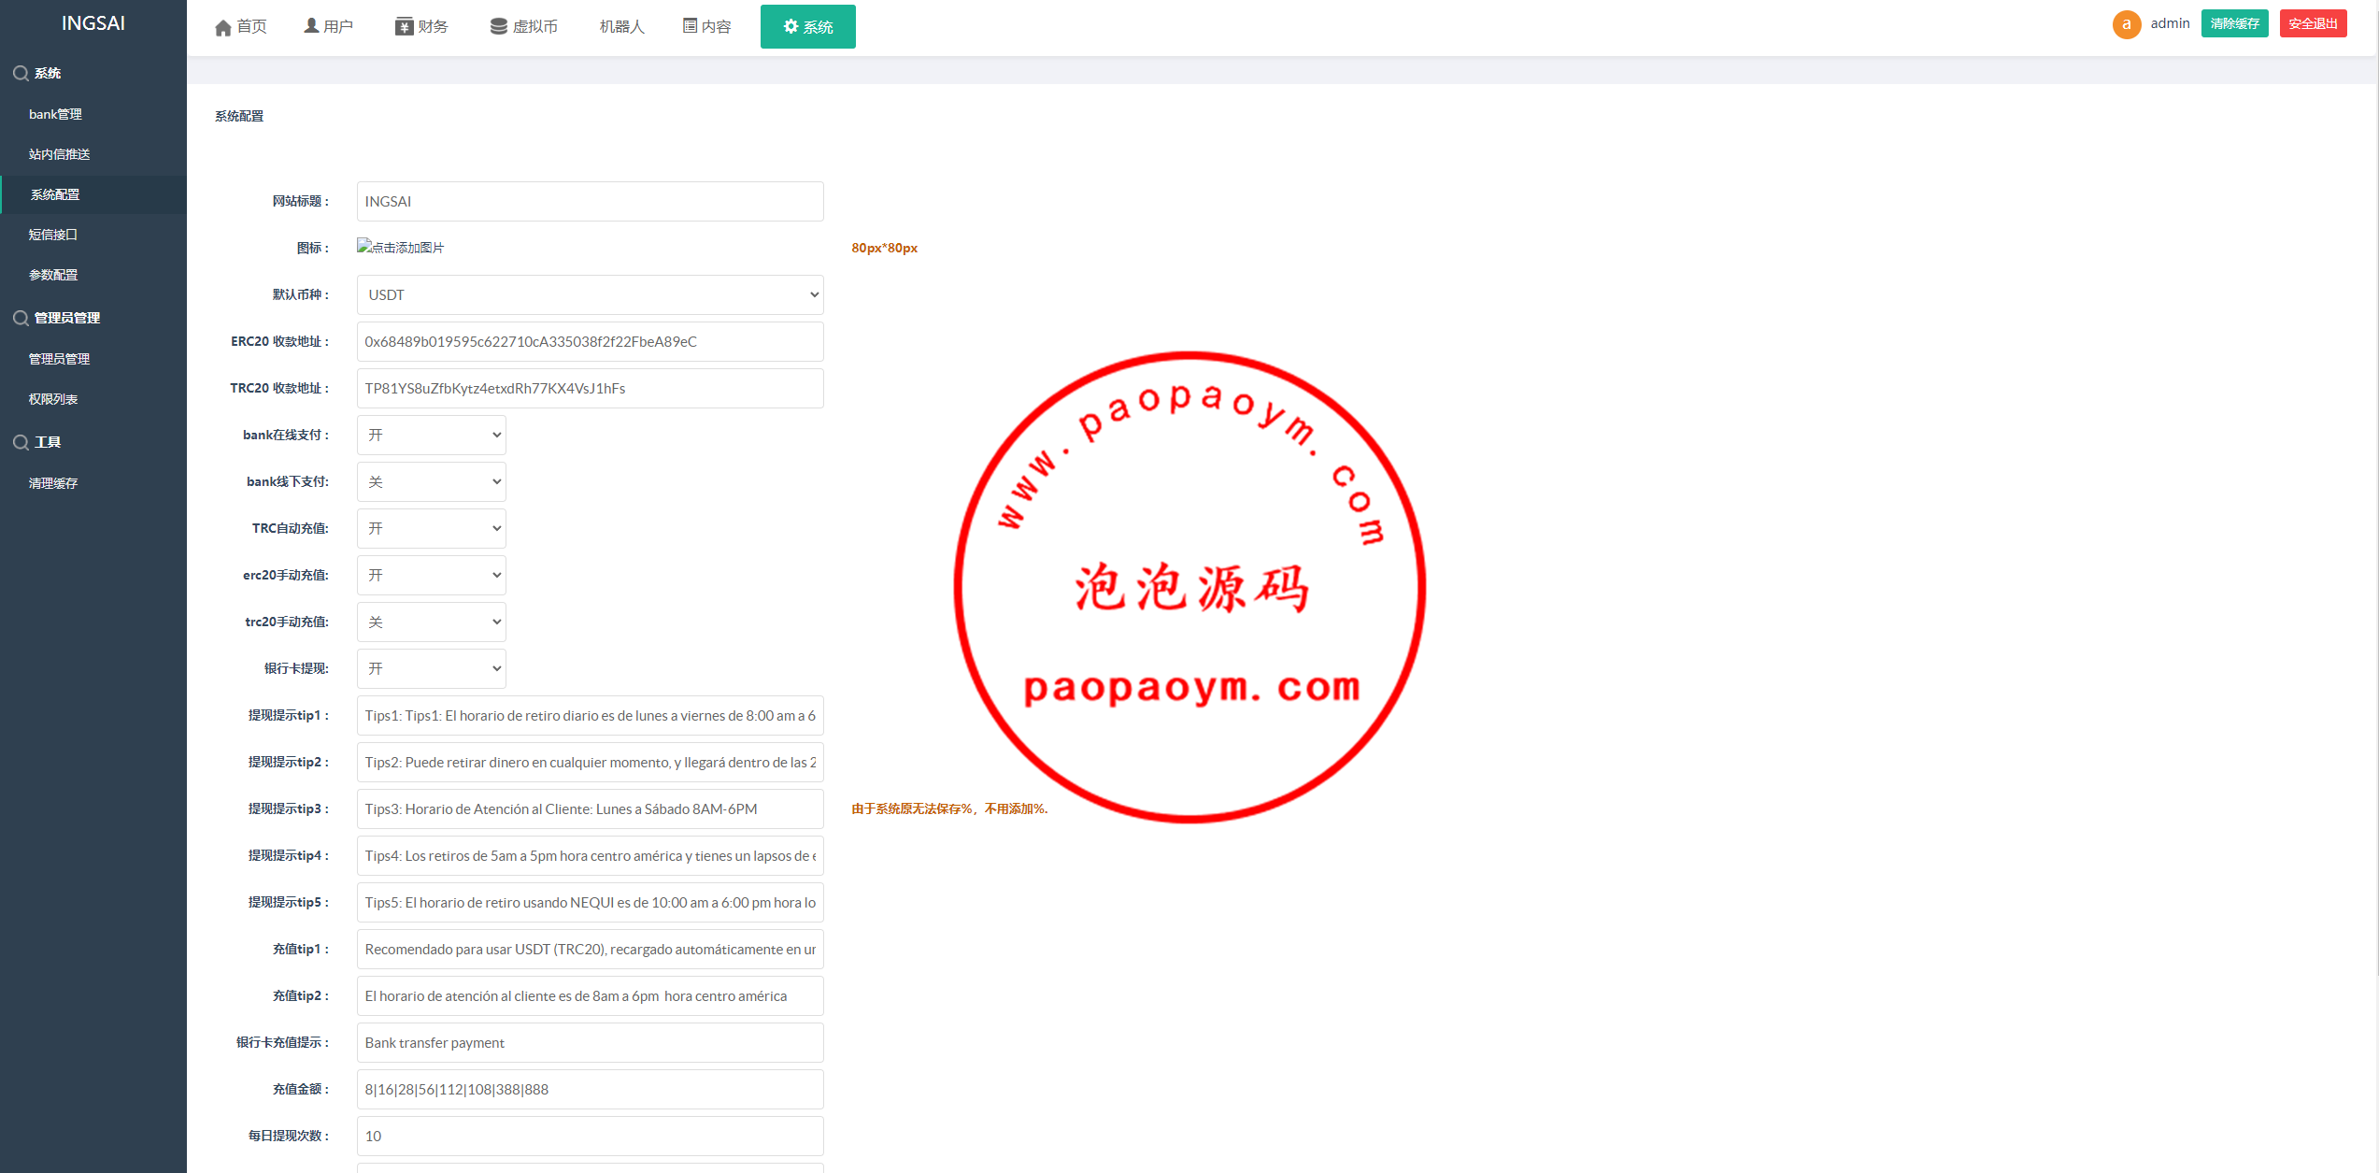
Task: Open the 机器人 menu
Action: click(621, 26)
